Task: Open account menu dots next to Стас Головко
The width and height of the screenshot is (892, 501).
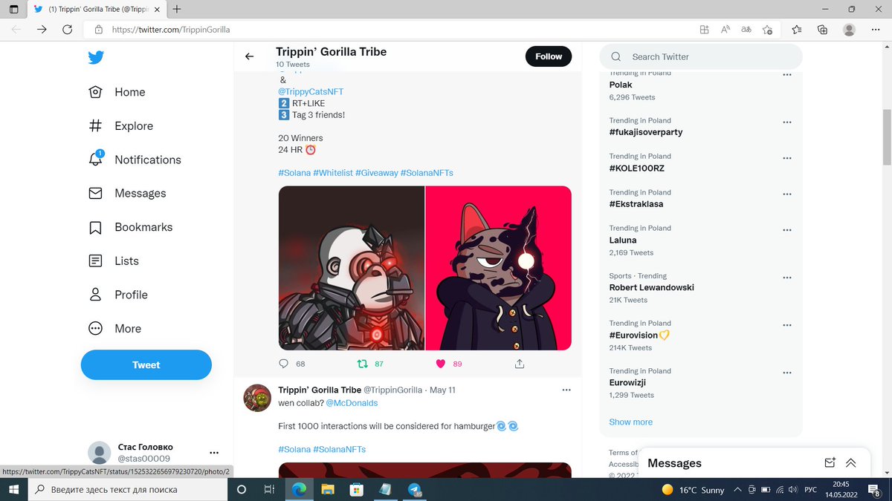Action: tap(214, 453)
